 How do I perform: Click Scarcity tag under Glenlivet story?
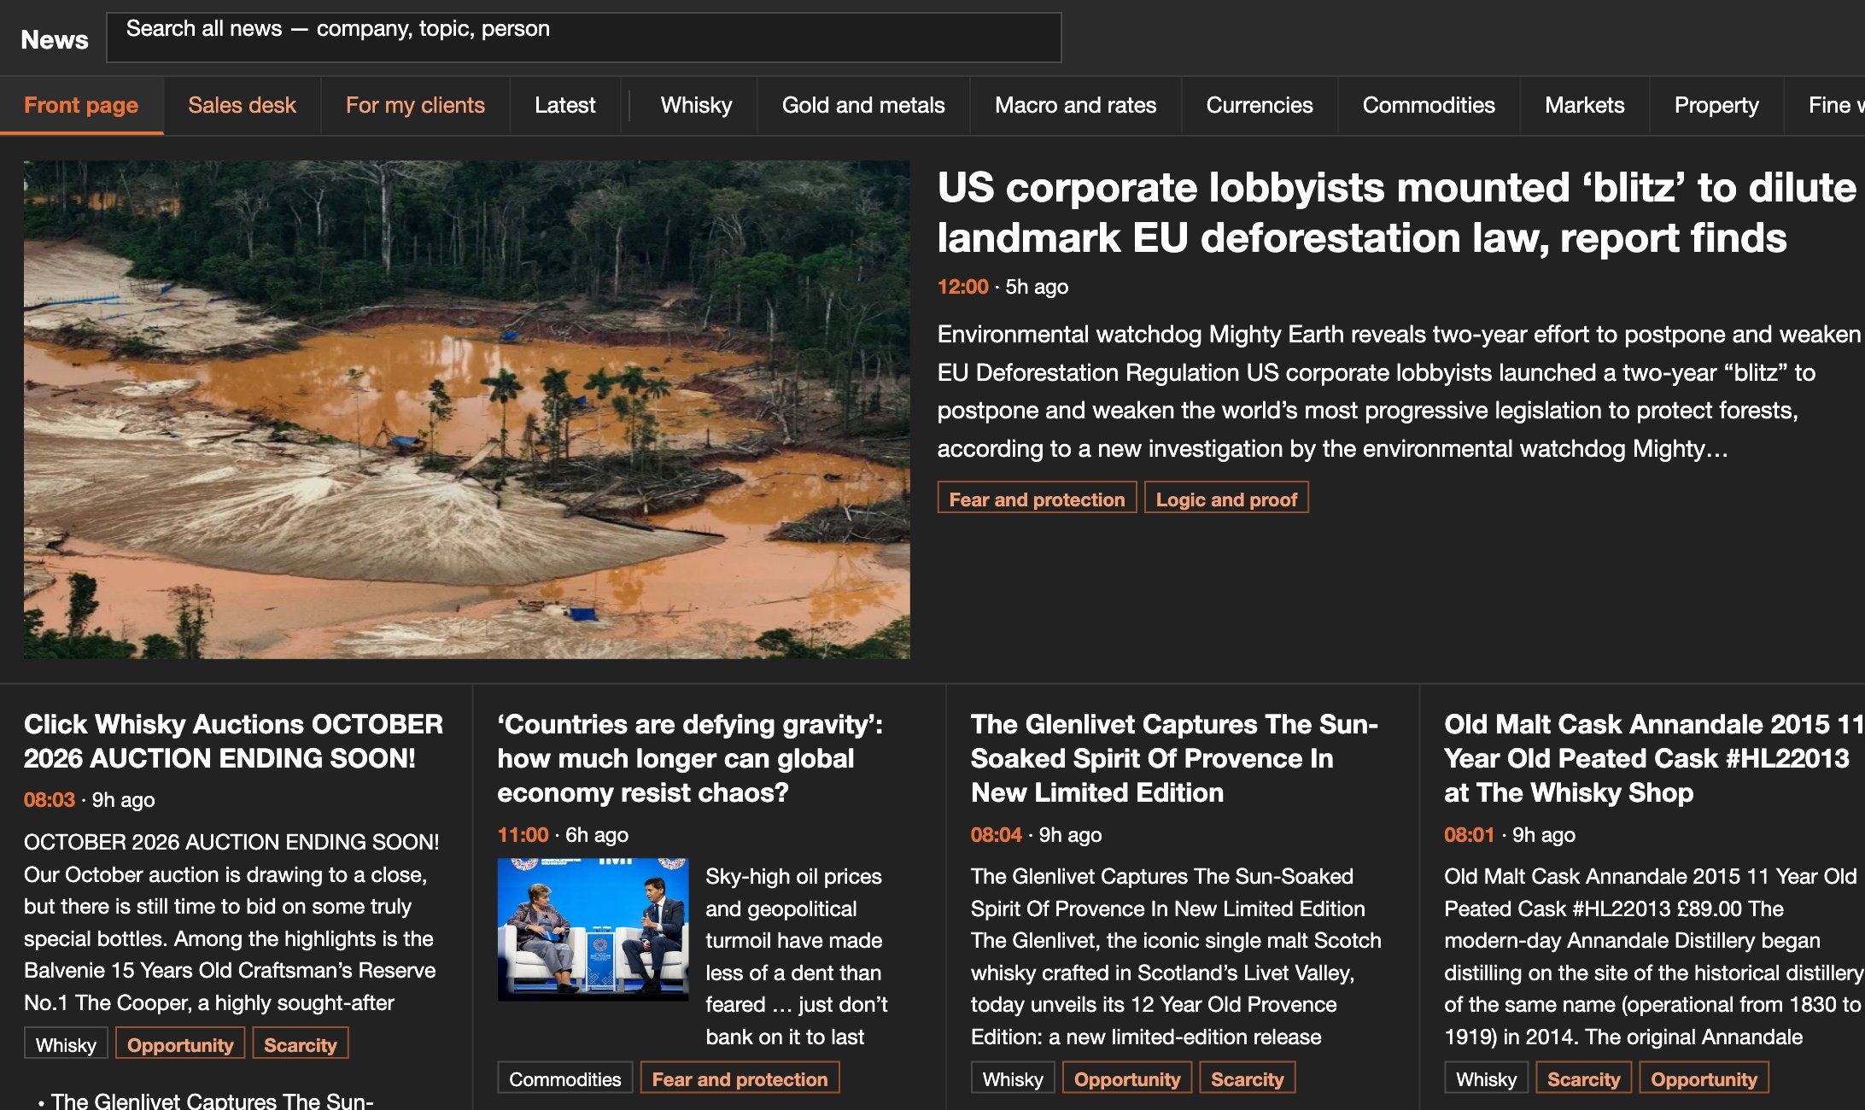coord(1248,1079)
